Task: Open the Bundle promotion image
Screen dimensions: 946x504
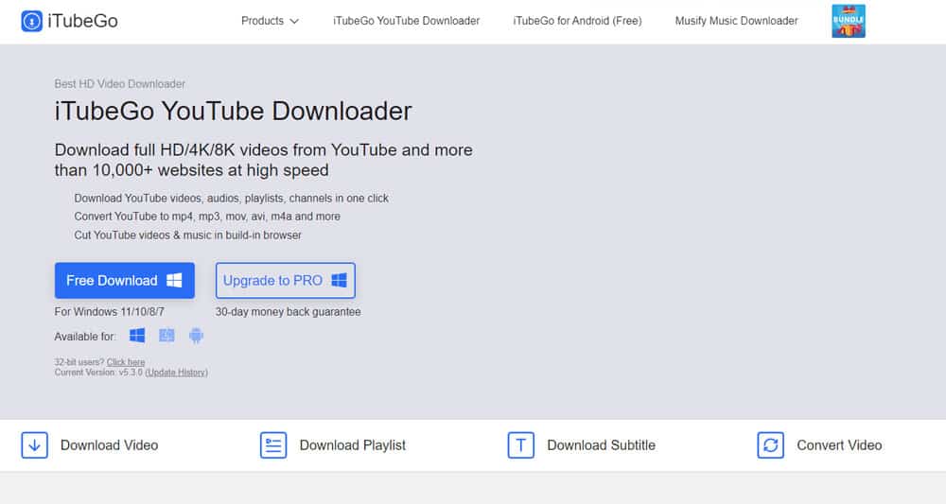Action: pyautogui.click(x=848, y=21)
